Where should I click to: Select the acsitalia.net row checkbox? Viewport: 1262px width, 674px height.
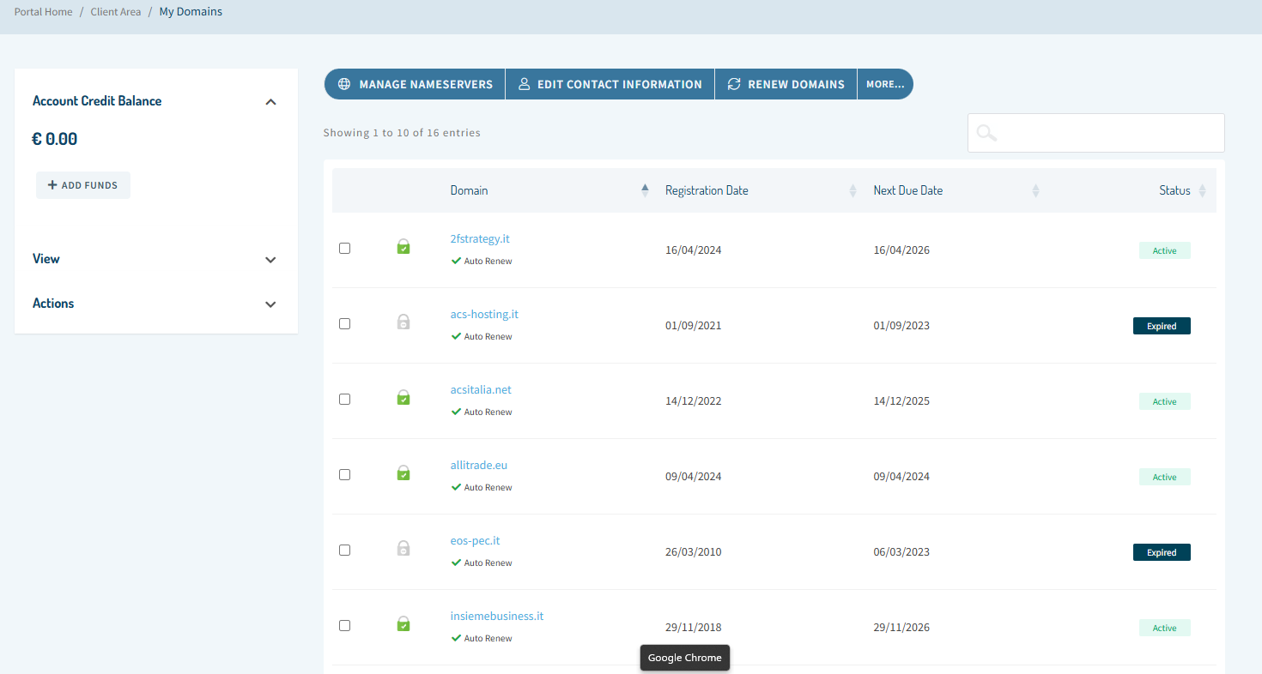[344, 400]
